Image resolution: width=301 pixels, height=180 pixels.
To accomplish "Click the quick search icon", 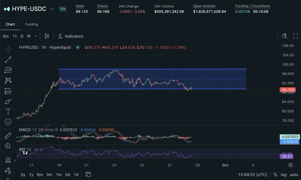I will coord(285,36).
